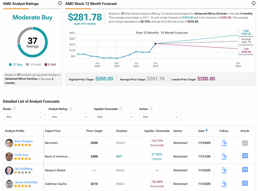This screenshot has width=258, height=191.
Task: Click info icon beside AMD Analyst Ratings
Action: 60,3
